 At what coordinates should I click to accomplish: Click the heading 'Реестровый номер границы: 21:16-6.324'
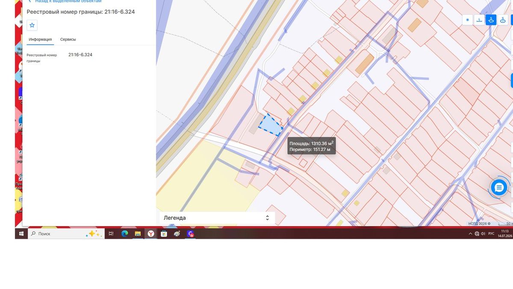point(81,12)
